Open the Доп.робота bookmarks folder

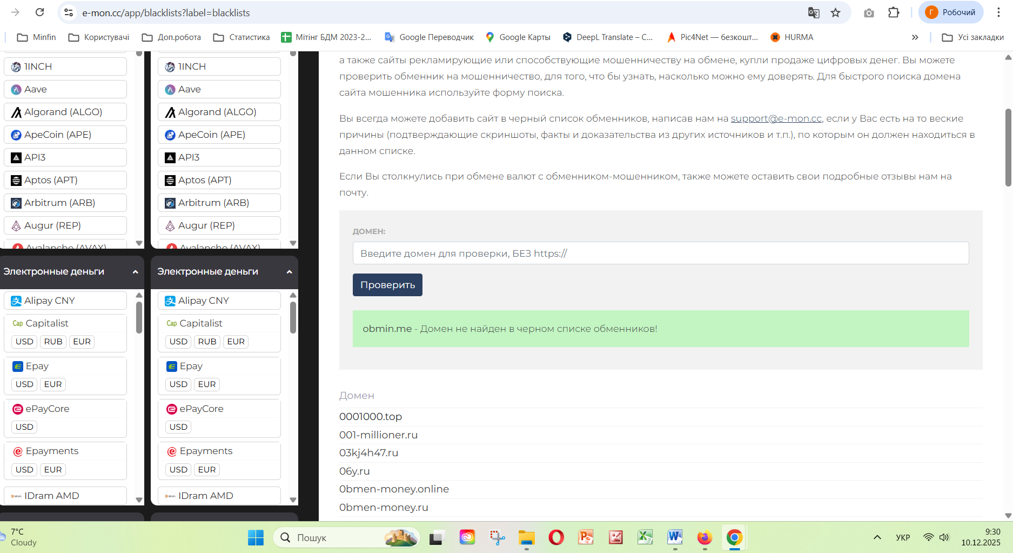point(171,37)
